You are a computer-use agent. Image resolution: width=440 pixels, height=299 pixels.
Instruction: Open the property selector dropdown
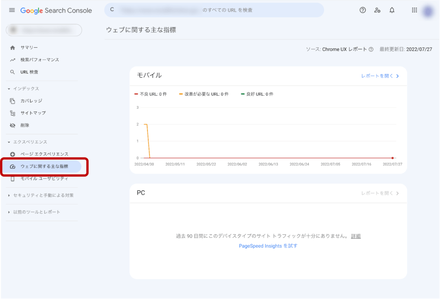(44, 30)
